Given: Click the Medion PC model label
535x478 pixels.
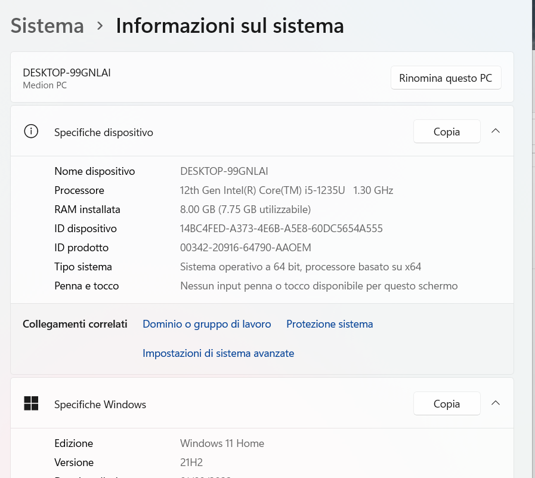Looking at the screenshot, I should tap(45, 85).
